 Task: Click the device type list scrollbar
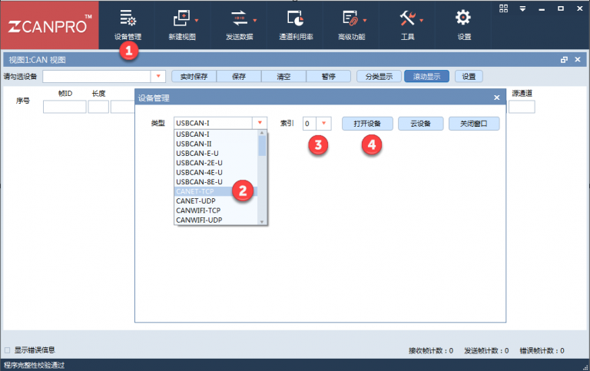click(x=262, y=177)
